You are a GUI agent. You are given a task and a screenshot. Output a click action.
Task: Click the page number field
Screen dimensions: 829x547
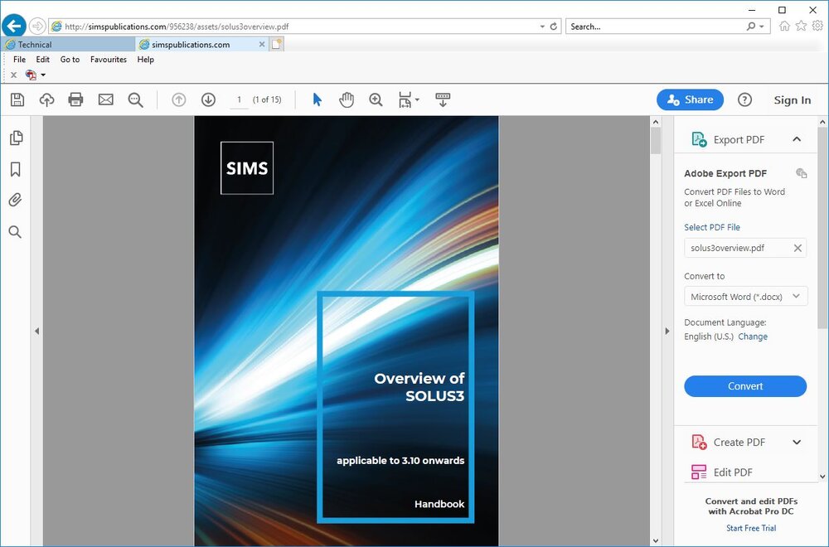tap(239, 99)
